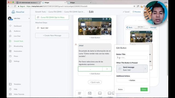Add an Image block
The height and width of the screenshot is (98, 175).
(90, 94)
